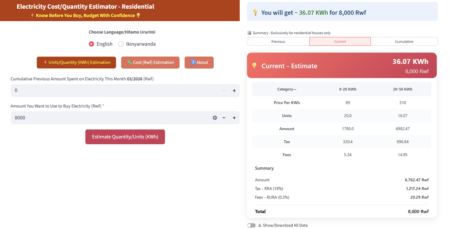
Task: Click the plus stepper for previous amount spent
Action: click(x=234, y=91)
